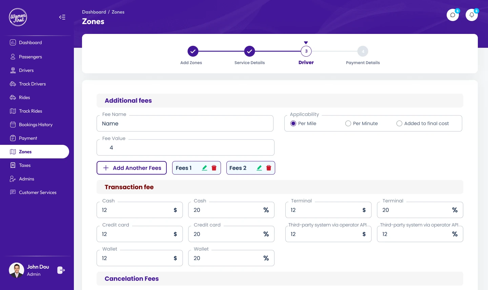Screen dimensions: 488x290
Task: Click the Fee Value input field
Action: point(185,148)
